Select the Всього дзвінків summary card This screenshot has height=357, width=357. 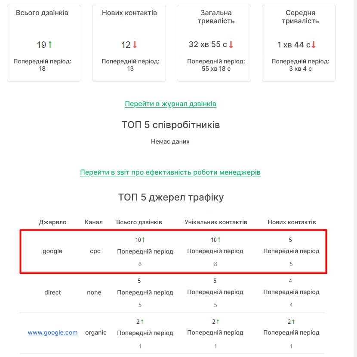tap(44, 43)
